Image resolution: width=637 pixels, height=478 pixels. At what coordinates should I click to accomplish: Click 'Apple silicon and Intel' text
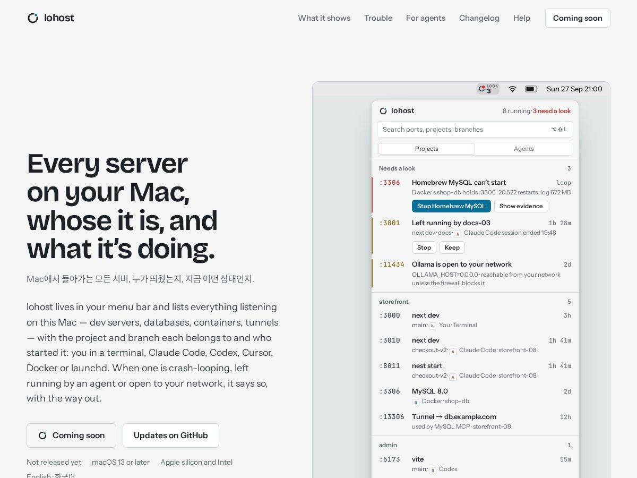pos(196,462)
